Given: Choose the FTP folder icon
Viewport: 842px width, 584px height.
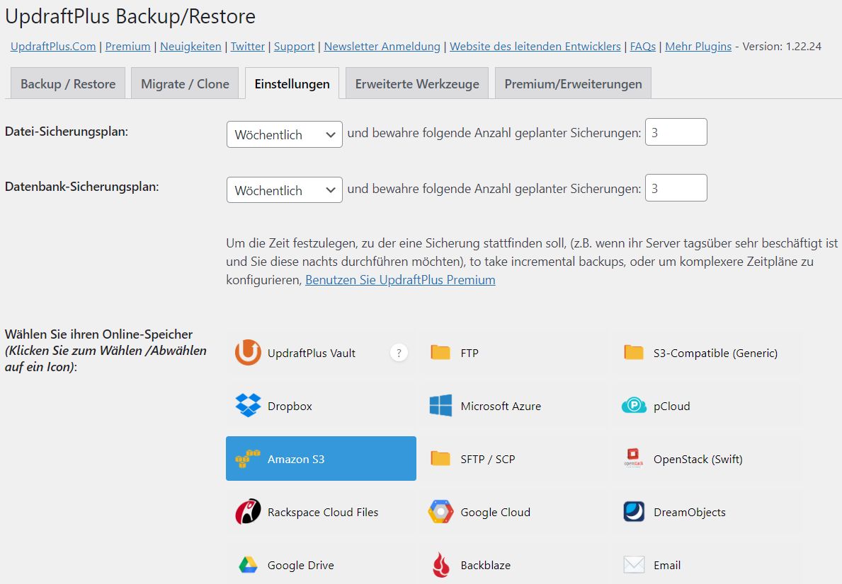Looking at the screenshot, I should point(440,352).
